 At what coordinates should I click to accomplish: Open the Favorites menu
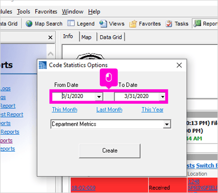tap(46, 12)
